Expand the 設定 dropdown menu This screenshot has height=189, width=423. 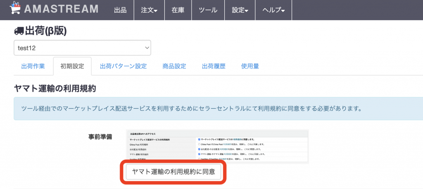[x=240, y=10]
